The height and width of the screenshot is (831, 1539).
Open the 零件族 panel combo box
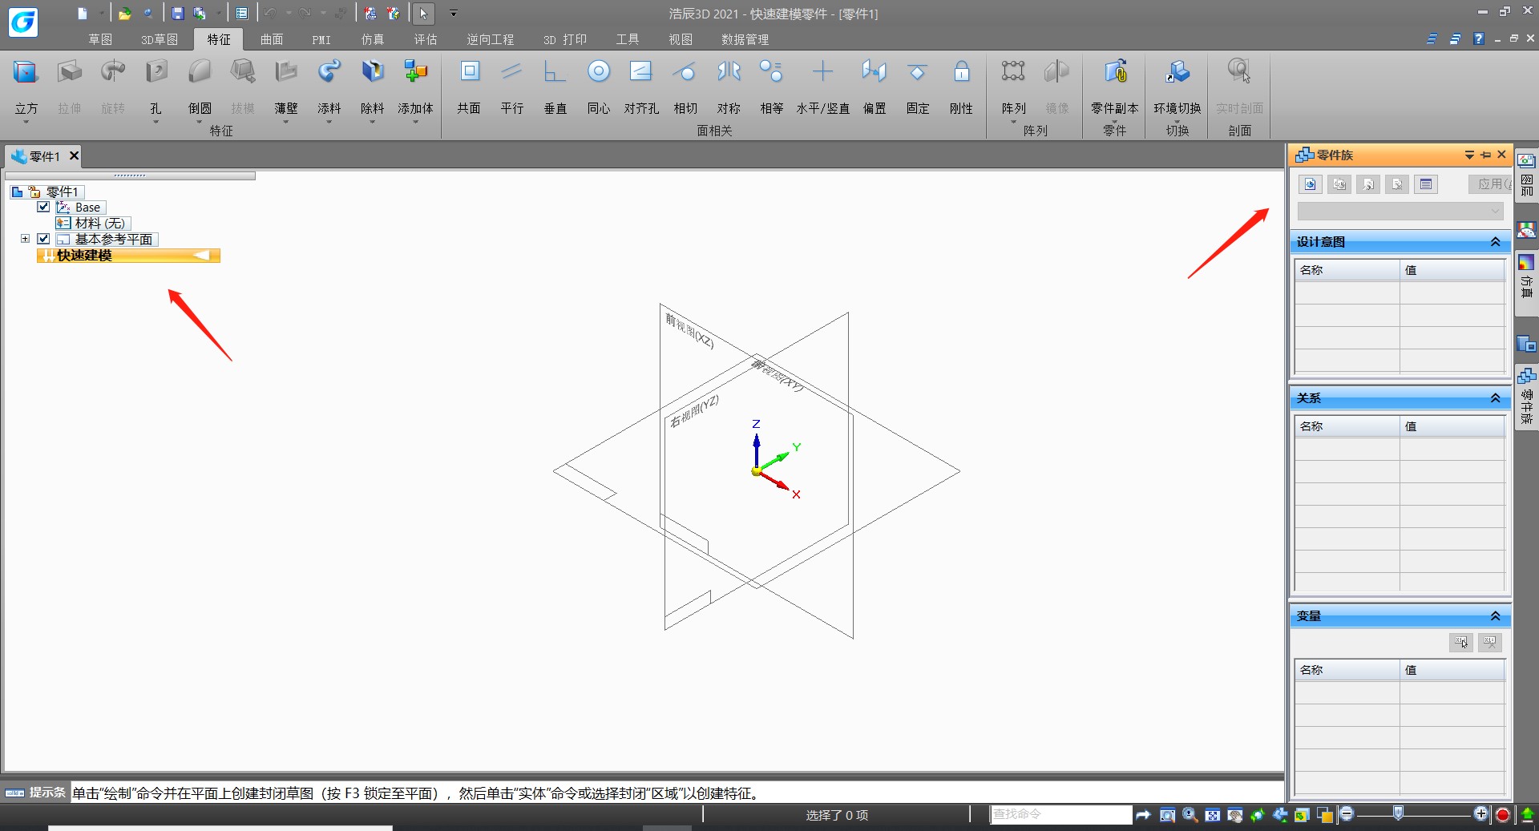1400,211
